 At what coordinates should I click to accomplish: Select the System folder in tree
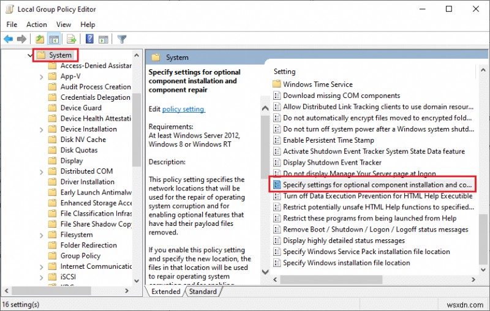(x=60, y=55)
